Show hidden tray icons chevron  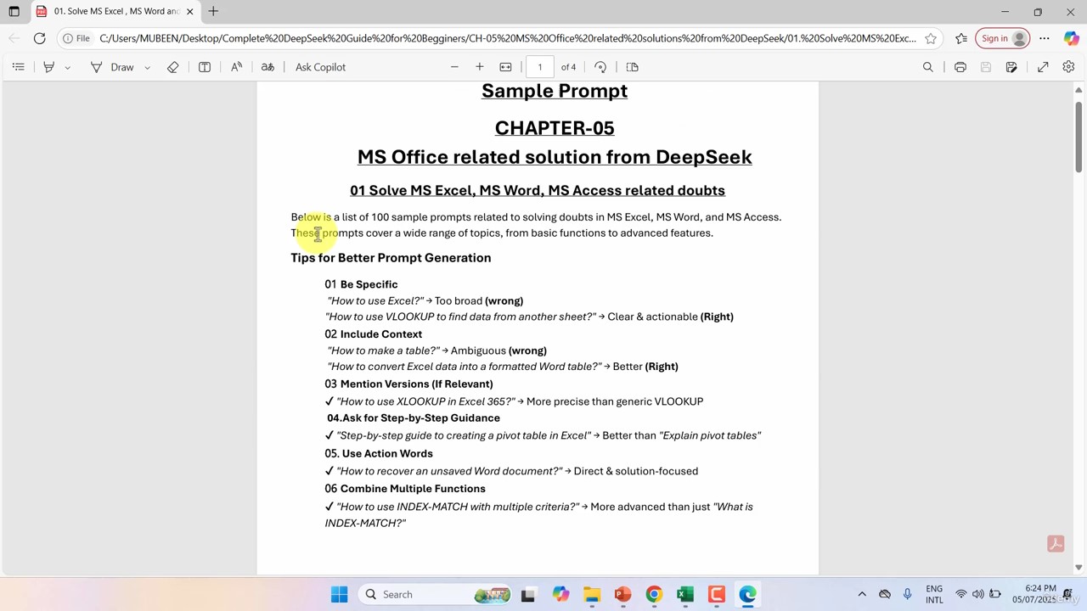tap(862, 595)
